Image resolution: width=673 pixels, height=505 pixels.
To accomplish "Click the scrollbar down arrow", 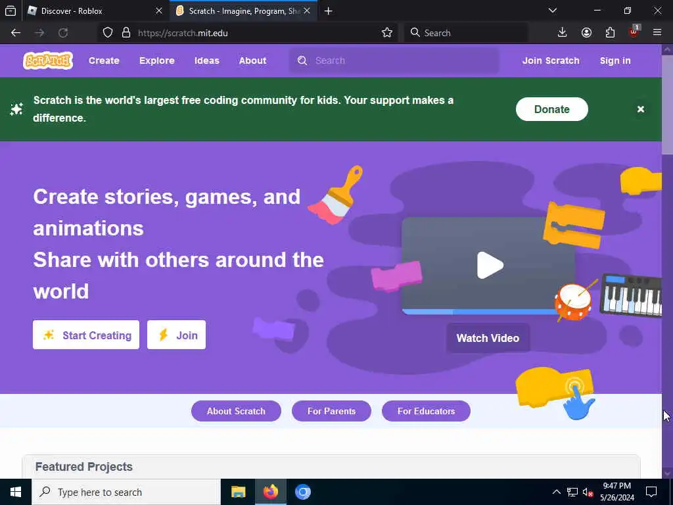I will click(x=667, y=473).
